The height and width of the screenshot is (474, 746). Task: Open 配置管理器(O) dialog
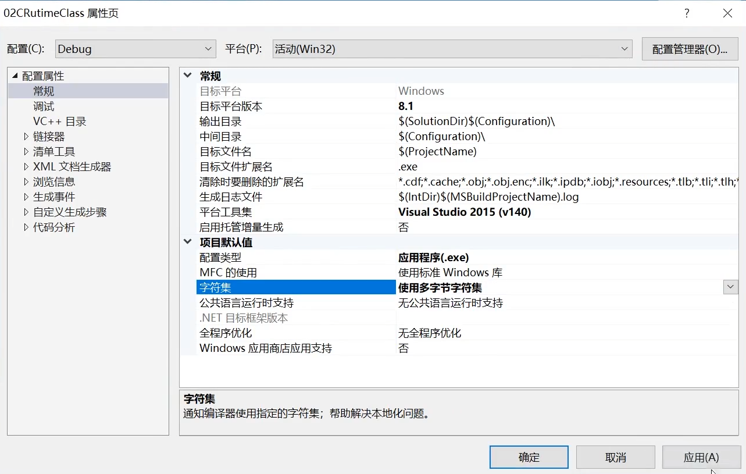[x=690, y=49]
